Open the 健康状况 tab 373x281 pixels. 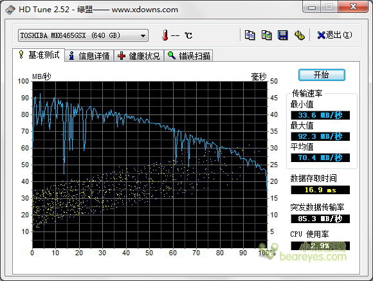coord(139,56)
